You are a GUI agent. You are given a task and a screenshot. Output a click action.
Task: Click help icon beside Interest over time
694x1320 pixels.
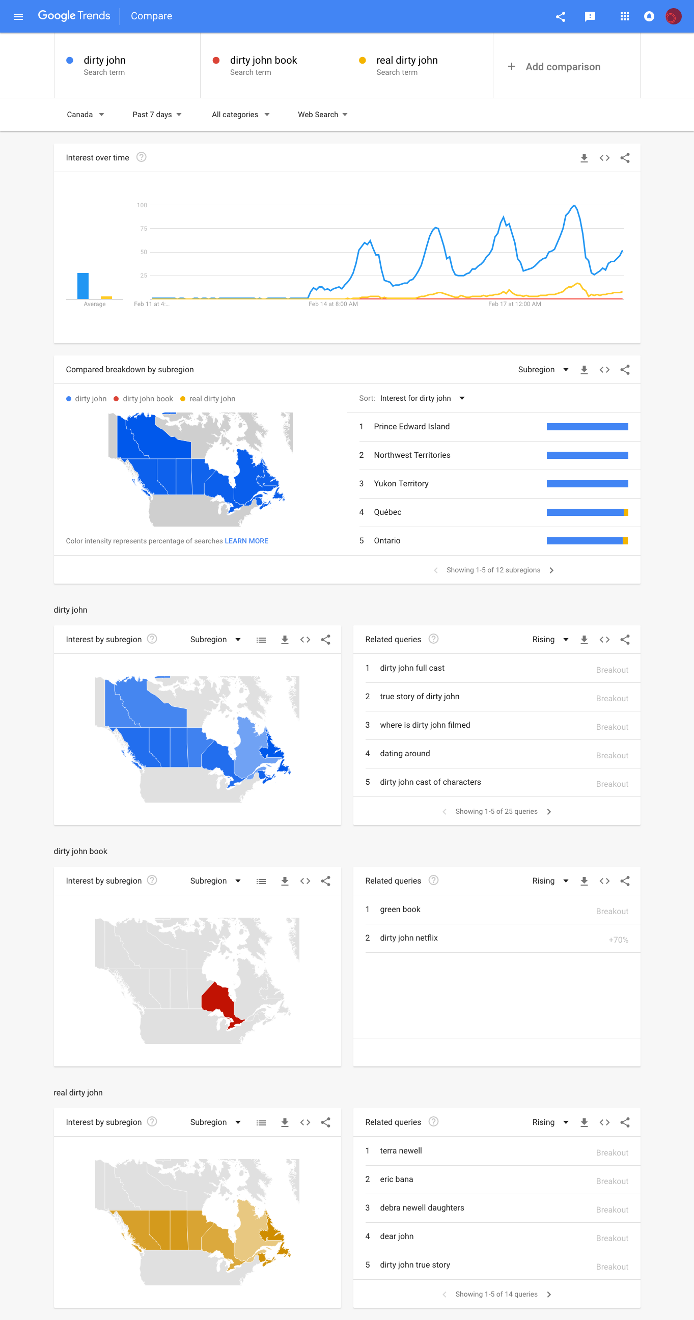click(142, 157)
